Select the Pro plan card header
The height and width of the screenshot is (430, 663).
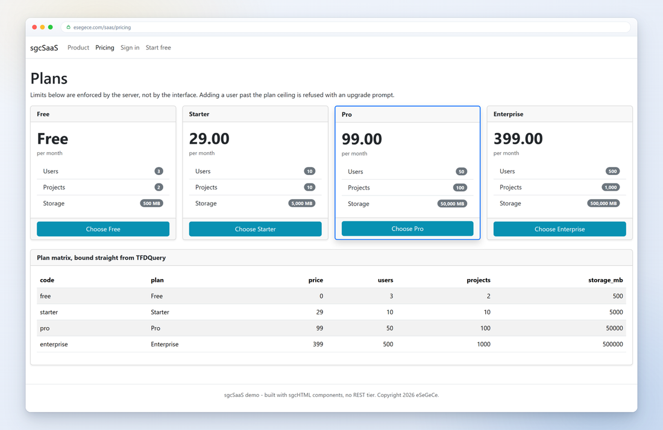(407, 114)
